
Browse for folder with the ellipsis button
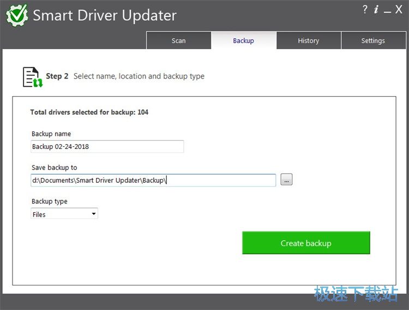pyautogui.click(x=286, y=180)
